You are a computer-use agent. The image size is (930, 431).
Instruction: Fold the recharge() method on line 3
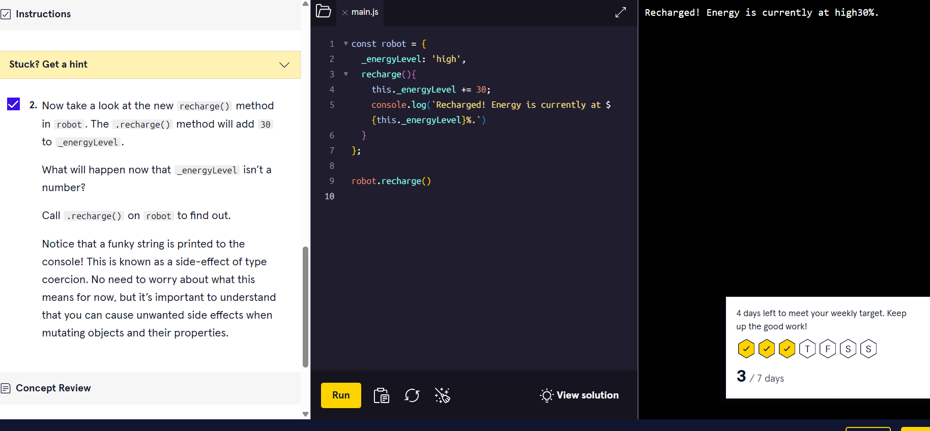click(x=346, y=74)
